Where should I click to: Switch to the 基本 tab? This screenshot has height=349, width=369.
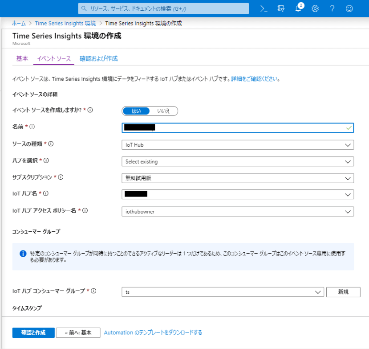[22, 58]
